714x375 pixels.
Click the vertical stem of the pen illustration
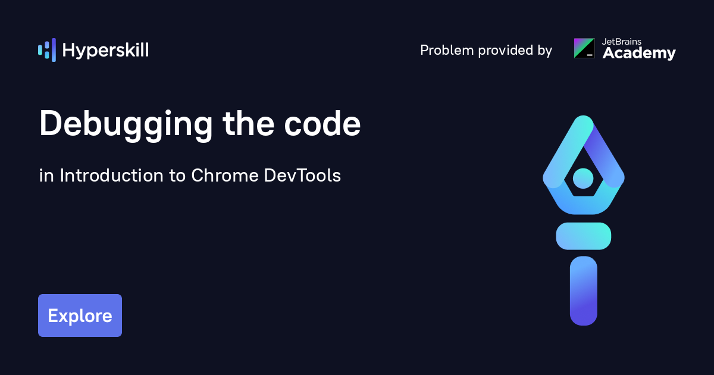point(583,290)
